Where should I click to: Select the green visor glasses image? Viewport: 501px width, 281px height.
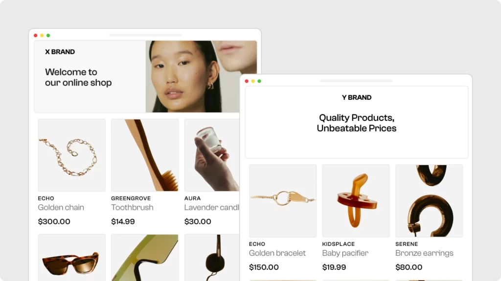[x=145, y=258]
